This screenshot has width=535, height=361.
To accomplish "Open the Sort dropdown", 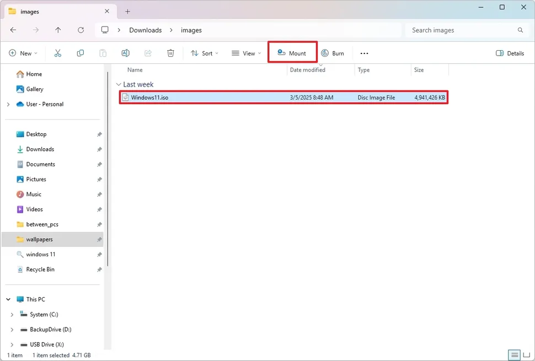I will (x=204, y=53).
